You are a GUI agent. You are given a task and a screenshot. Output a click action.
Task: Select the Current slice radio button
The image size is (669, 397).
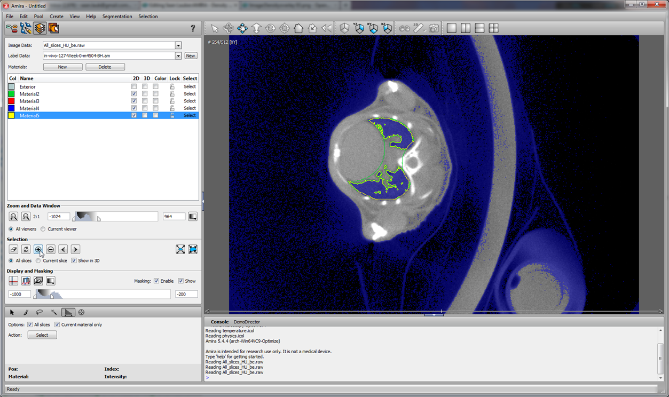pos(38,261)
